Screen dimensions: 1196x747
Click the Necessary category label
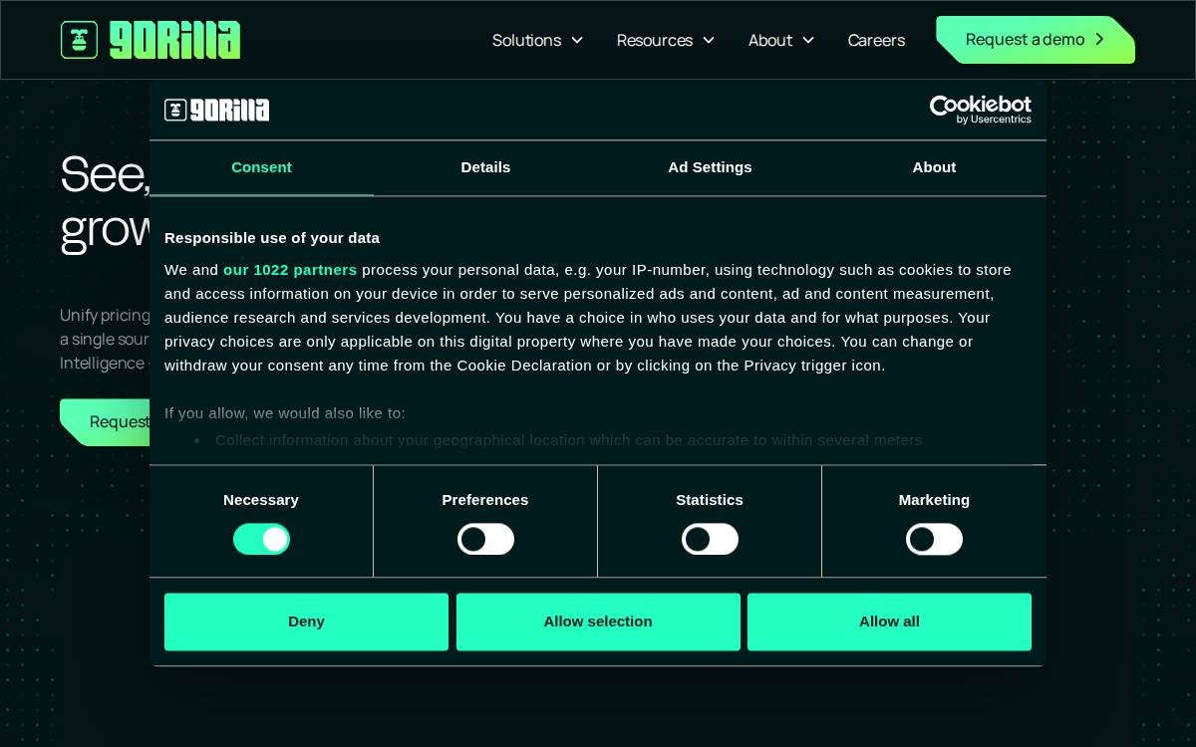point(261,500)
